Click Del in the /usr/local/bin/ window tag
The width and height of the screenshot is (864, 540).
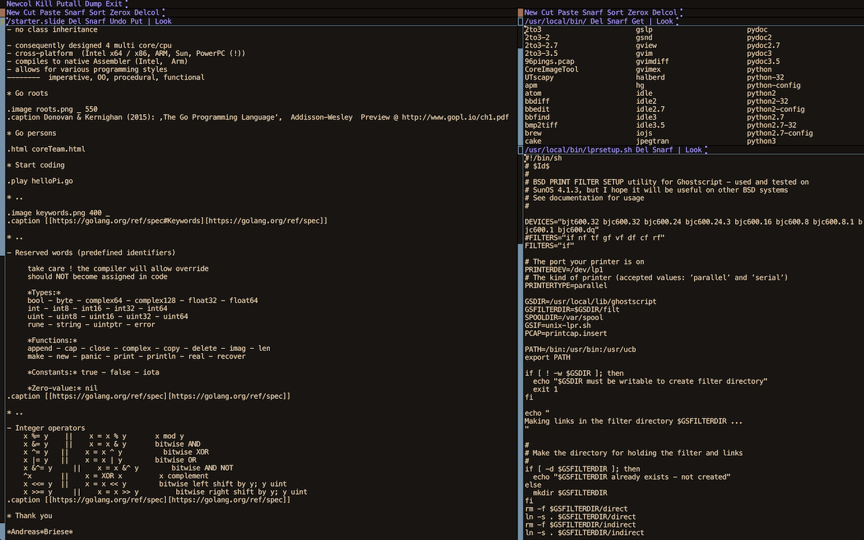tap(597, 21)
